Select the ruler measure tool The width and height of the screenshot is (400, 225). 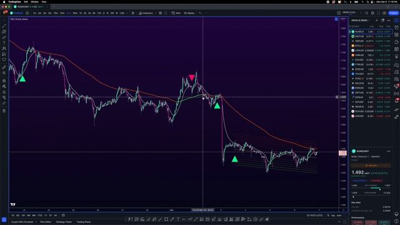[x=4, y=67]
